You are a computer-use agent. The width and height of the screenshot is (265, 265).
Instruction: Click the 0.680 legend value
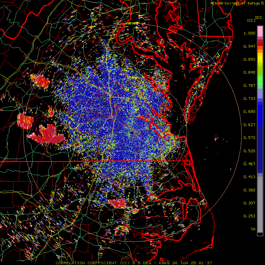[x=249, y=112]
